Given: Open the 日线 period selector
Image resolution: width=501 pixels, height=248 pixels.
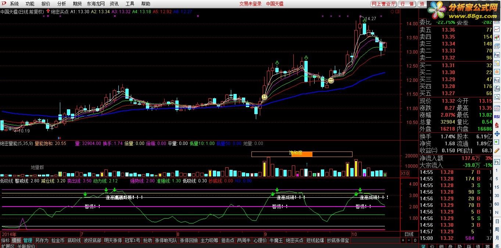Looking at the screenshot, I should pos(409,234).
